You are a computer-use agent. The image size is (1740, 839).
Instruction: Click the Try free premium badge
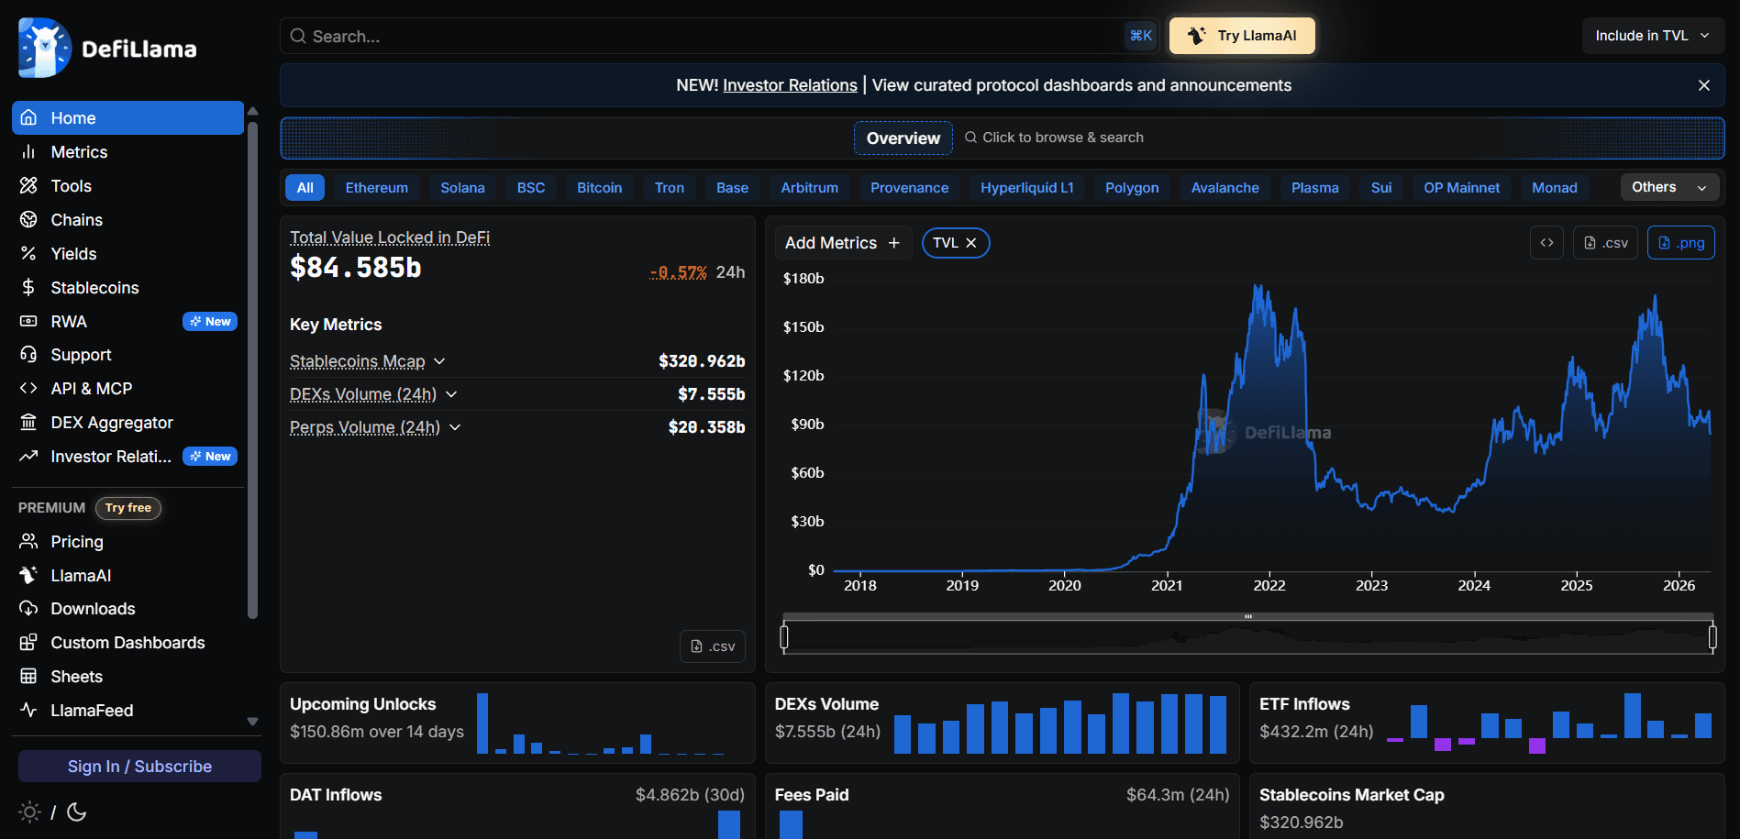point(128,508)
